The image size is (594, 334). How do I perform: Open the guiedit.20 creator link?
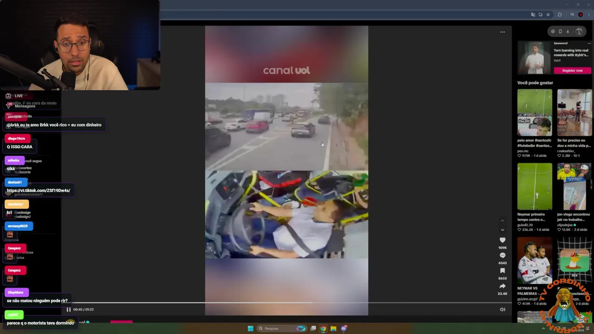tap(525, 225)
